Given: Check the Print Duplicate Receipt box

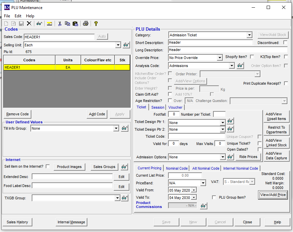Looking at the screenshot, I should pos(286,83).
